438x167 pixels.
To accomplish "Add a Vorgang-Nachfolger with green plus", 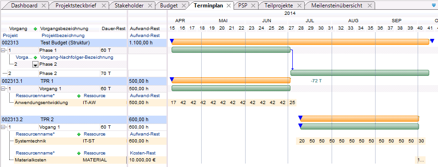I will coord(35,57).
